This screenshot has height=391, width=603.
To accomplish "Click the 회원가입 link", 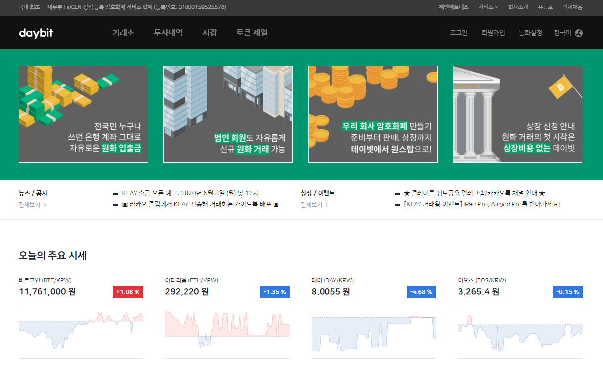I will point(493,33).
